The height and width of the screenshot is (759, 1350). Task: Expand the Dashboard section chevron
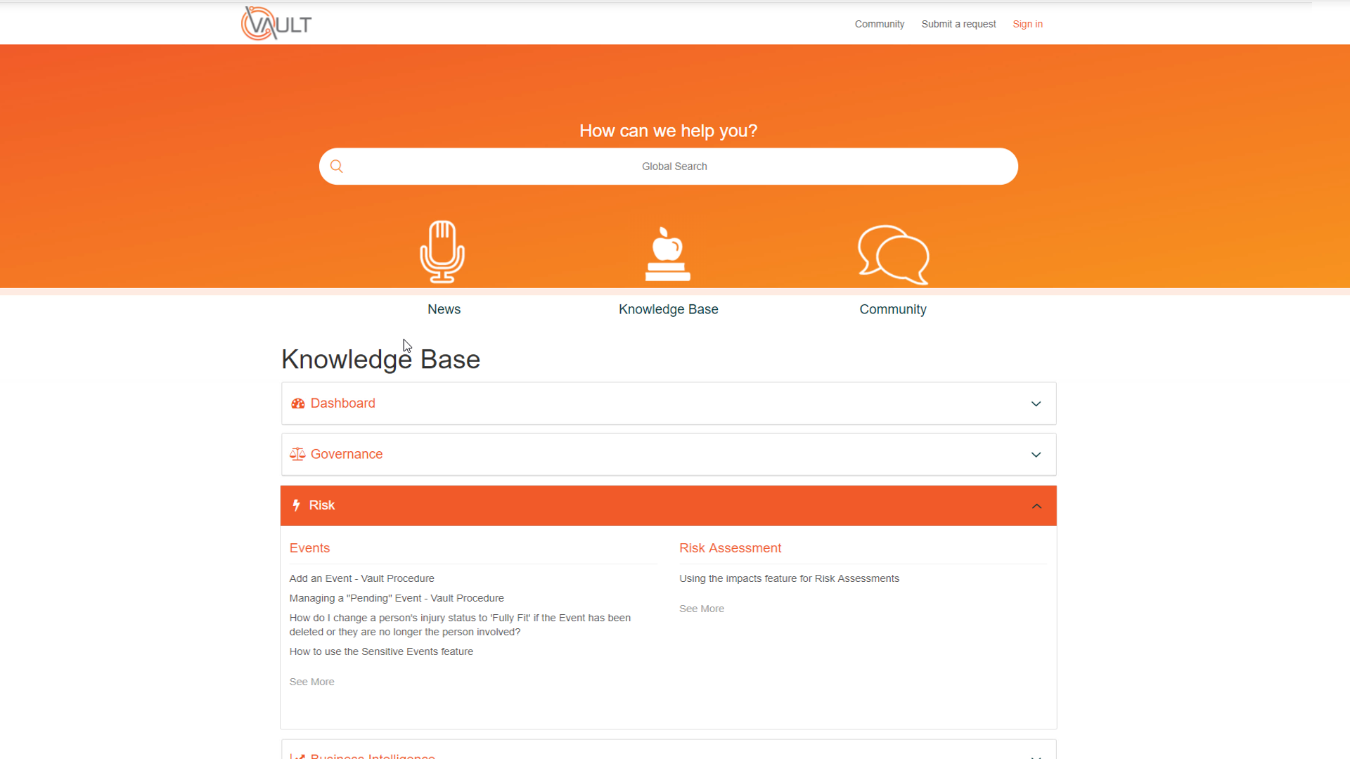(x=1036, y=403)
